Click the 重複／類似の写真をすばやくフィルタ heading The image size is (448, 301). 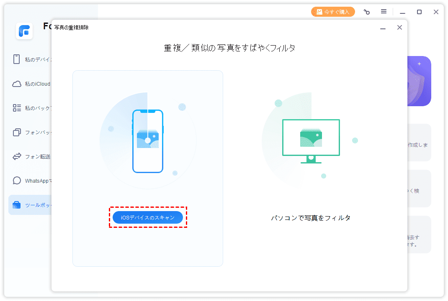point(229,48)
